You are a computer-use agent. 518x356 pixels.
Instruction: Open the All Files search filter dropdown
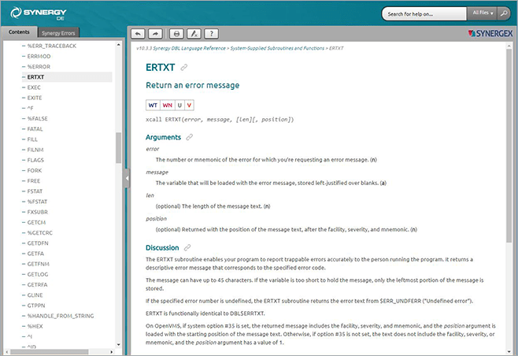(483, 13)
